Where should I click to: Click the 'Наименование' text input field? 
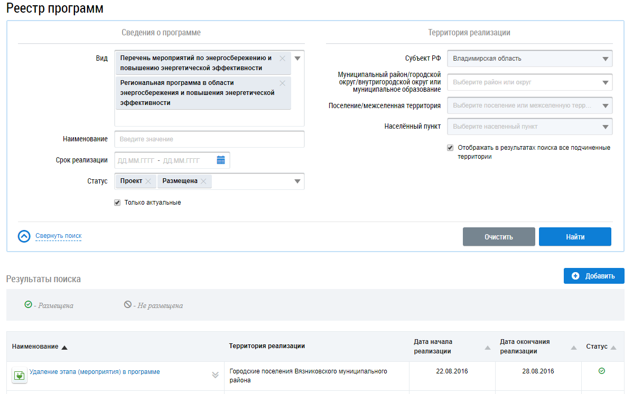coord(210,139)
